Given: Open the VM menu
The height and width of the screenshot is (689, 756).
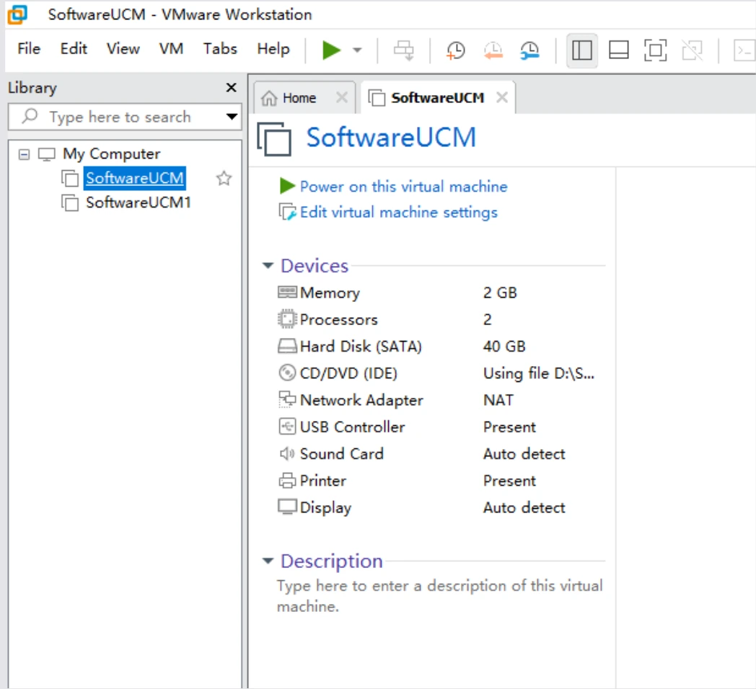Looking at the screenshot, I should pos(171,49).
